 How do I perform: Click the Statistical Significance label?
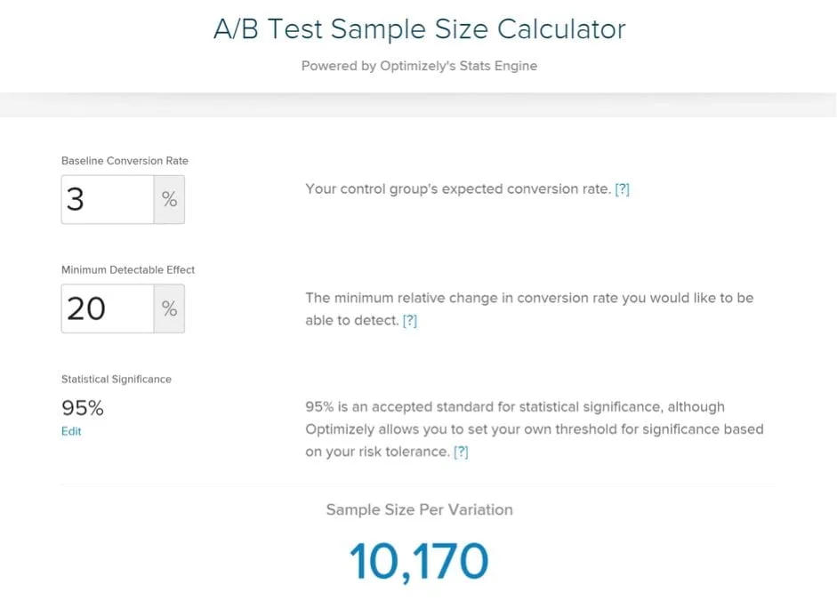(x=117, y=380)
